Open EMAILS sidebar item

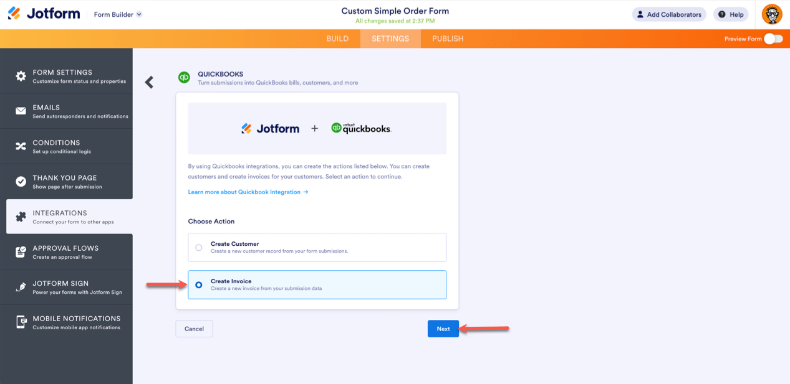coord(66,111)
